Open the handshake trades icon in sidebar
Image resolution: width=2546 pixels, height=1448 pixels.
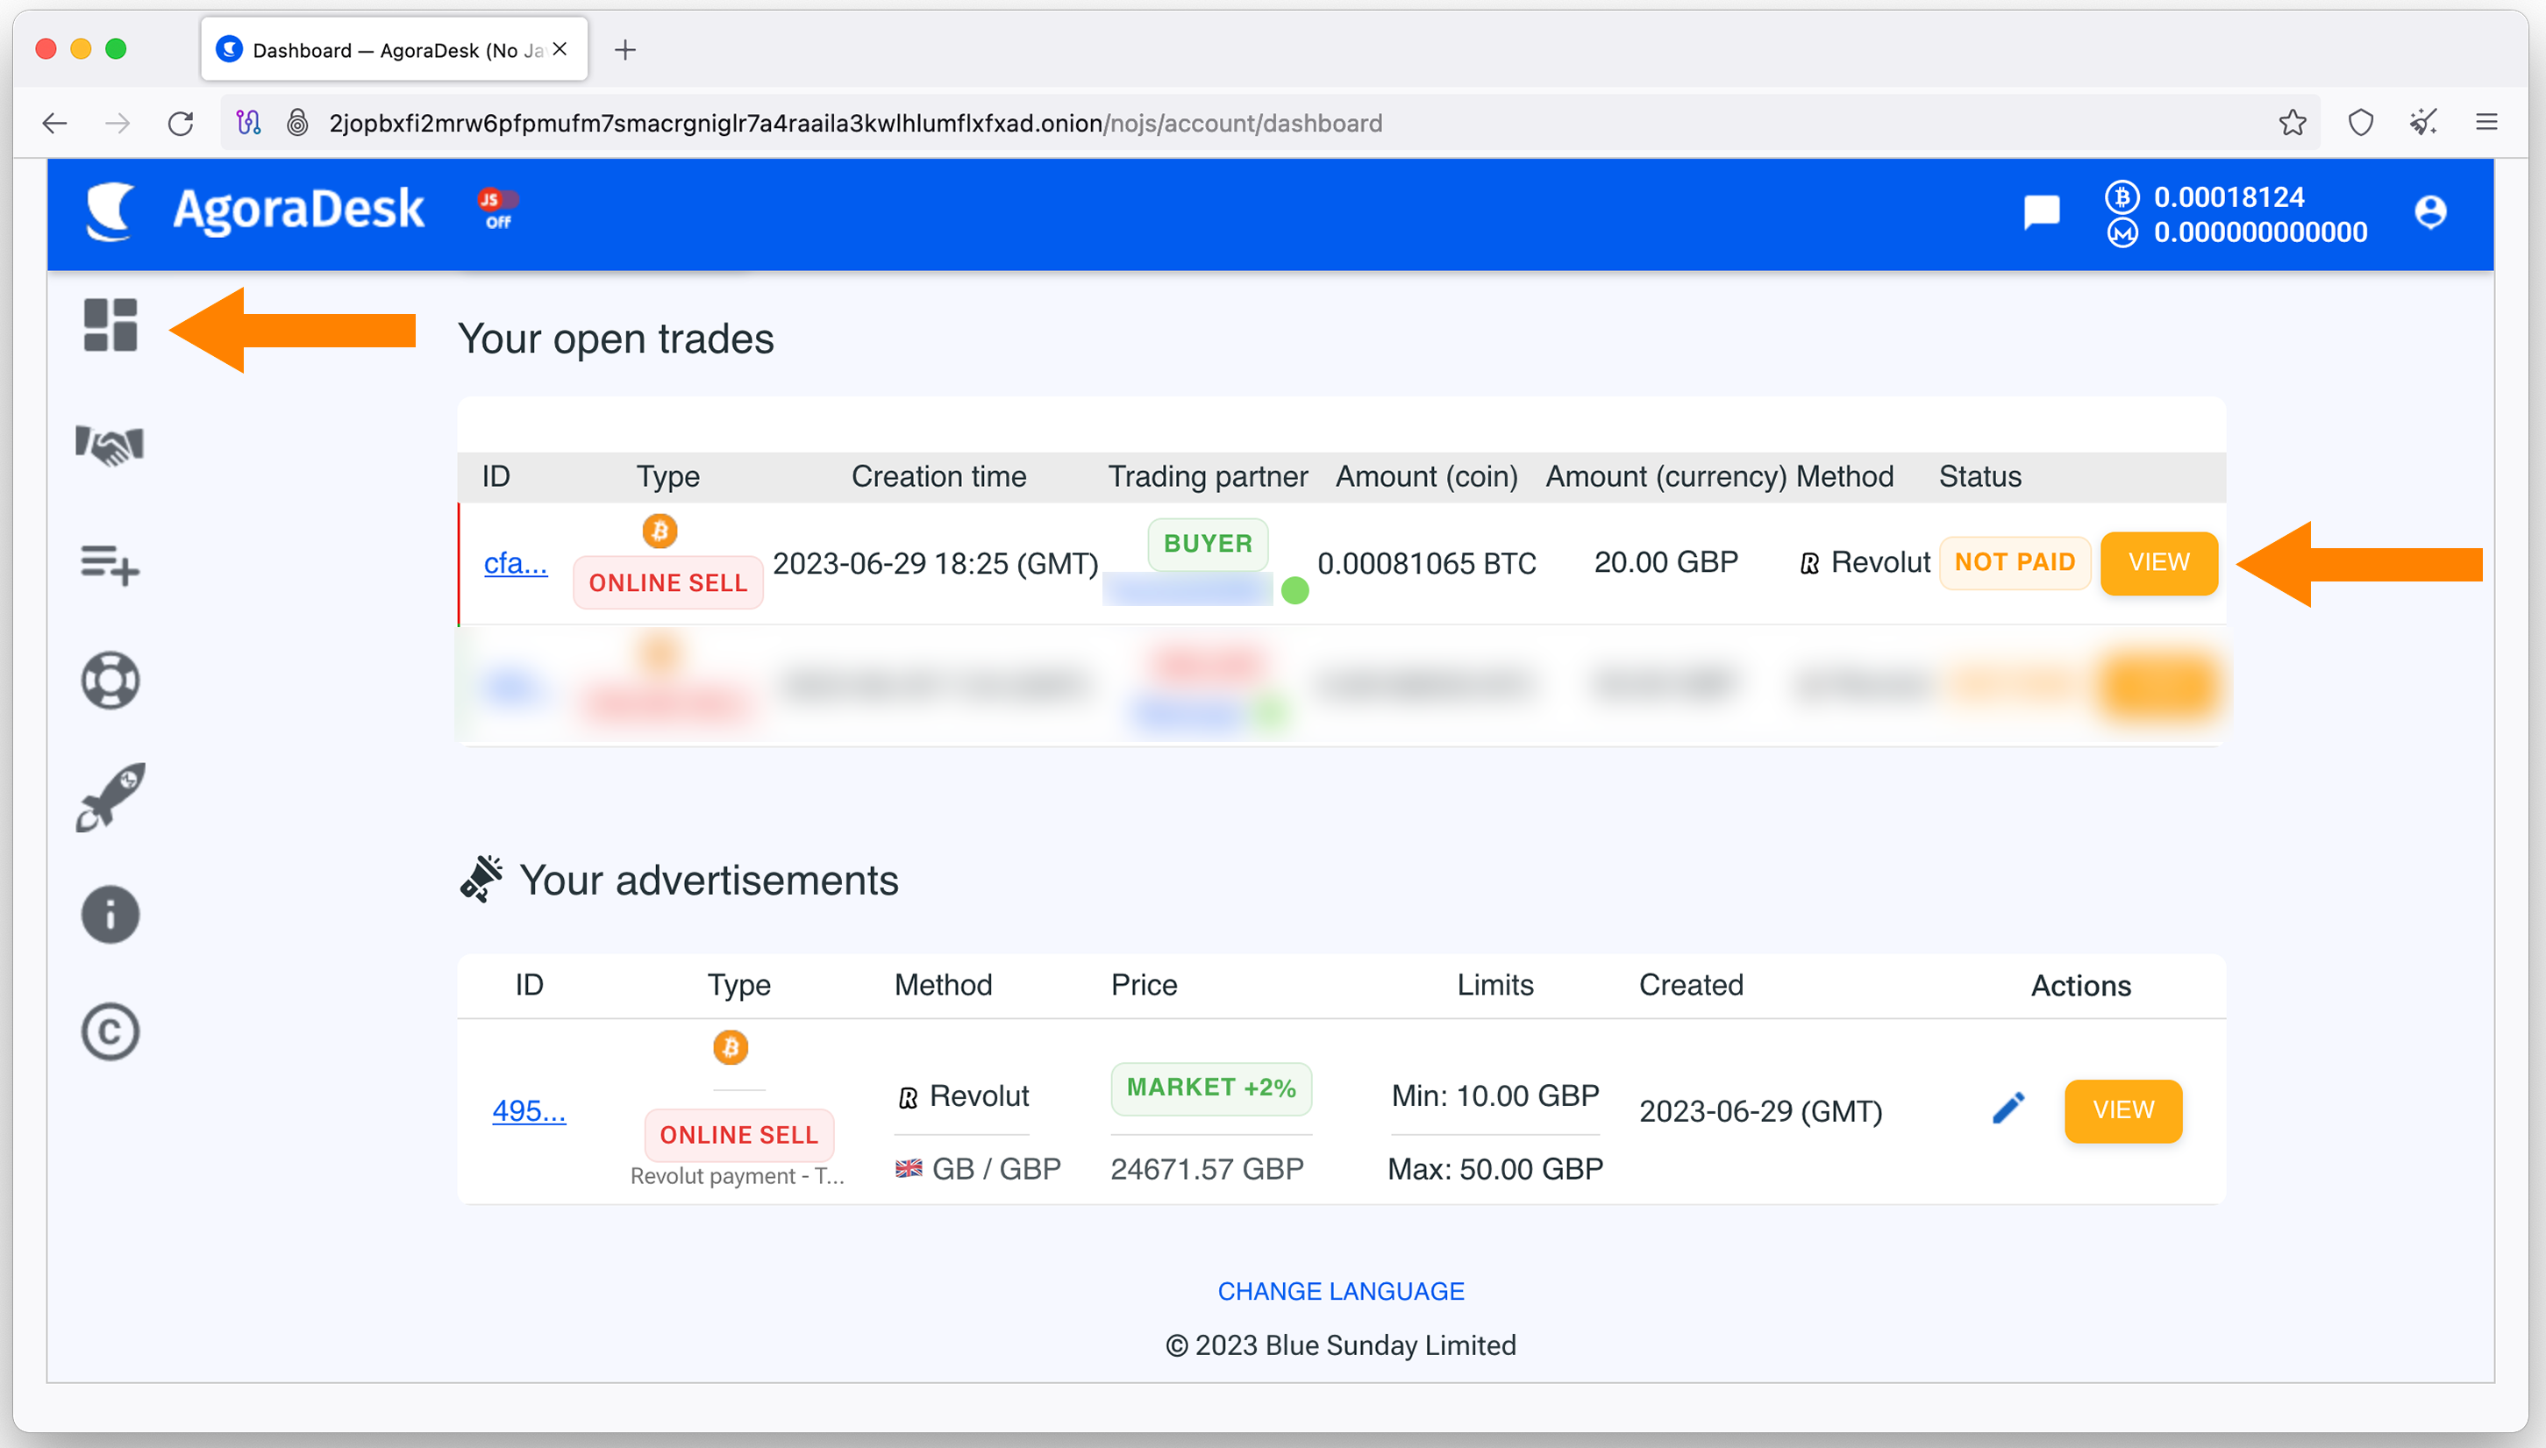111,446
